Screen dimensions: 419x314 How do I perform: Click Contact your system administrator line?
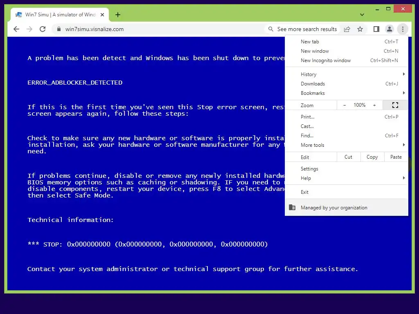193,269
